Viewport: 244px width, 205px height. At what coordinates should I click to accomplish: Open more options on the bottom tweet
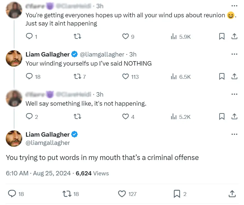(234, 134)
